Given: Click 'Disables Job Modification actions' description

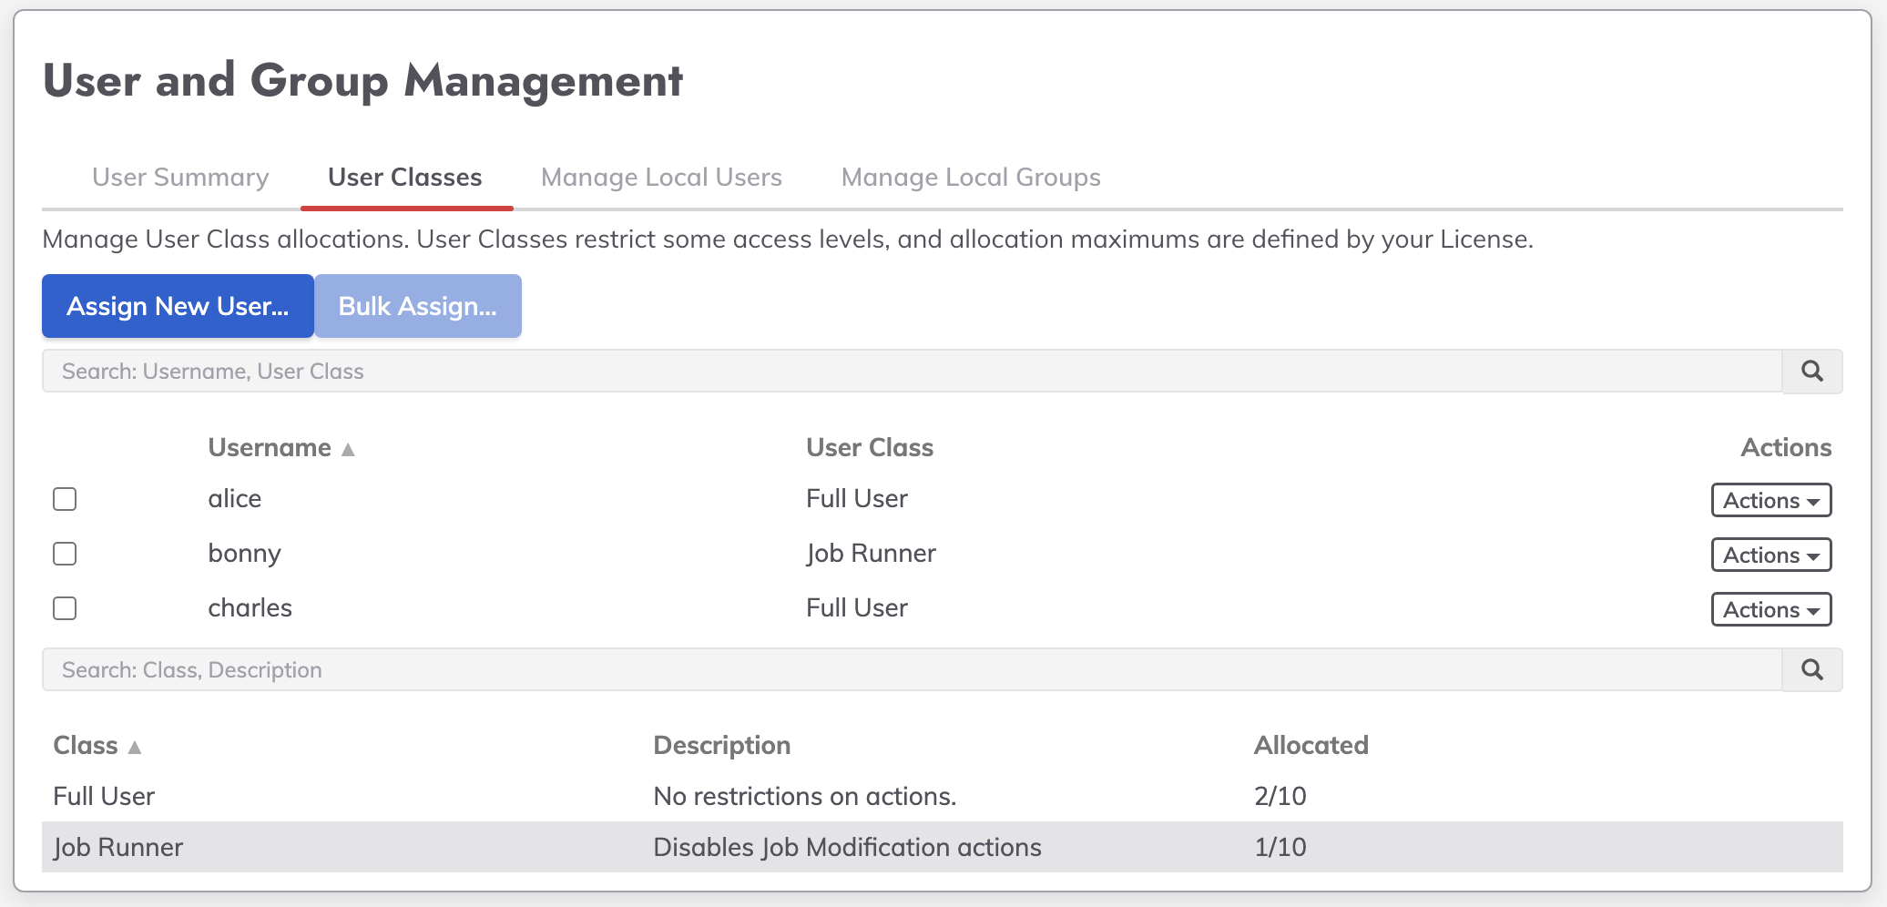Looking at the screenshot, I should point(848,848).
